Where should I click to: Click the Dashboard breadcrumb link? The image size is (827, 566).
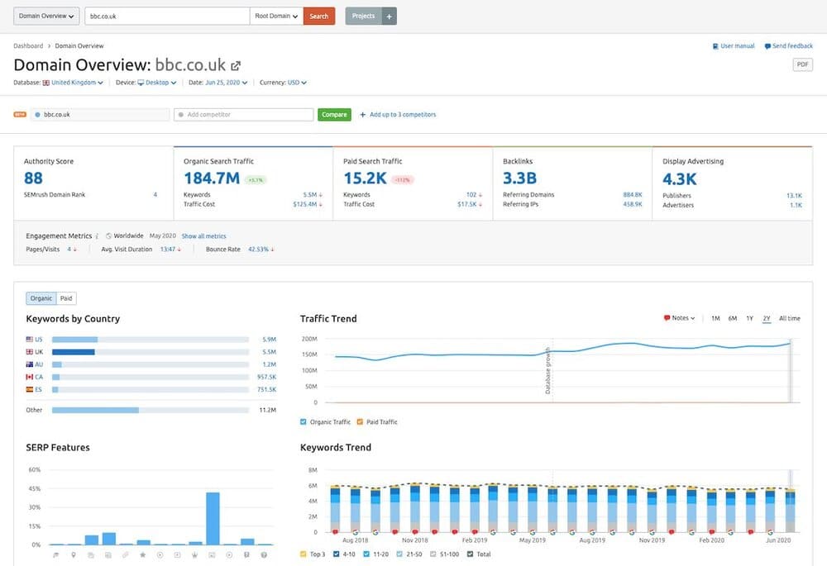28,45
